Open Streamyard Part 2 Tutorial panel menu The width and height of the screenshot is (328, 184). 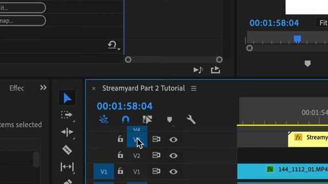click(x=194, y=88)
